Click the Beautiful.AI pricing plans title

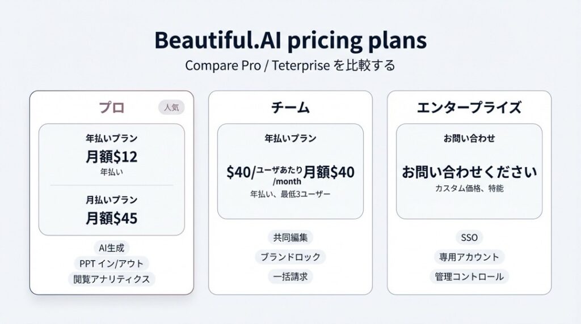pyautogui.click(x=290, y=41)
